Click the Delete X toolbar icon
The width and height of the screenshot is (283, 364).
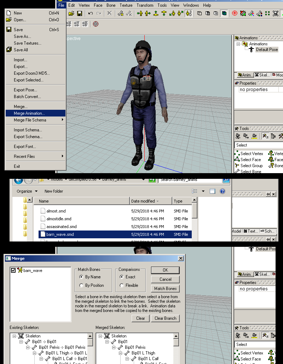click(110, 13)
